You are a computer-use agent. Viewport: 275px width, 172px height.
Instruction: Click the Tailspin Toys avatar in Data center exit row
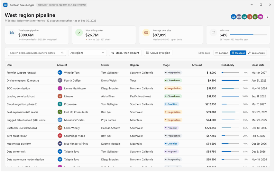tap(60, 151)
